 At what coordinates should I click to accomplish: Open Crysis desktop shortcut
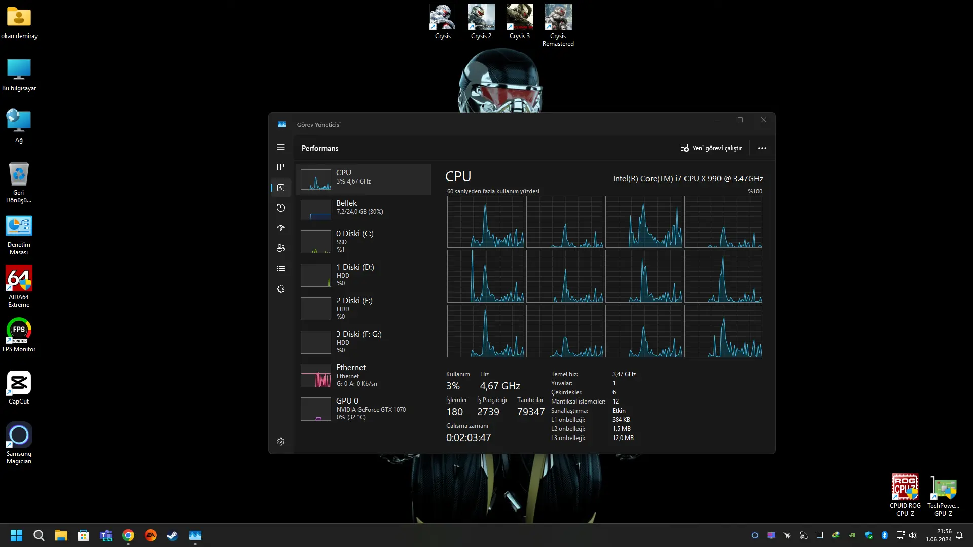pyautogui.click(x=443, y=22)
